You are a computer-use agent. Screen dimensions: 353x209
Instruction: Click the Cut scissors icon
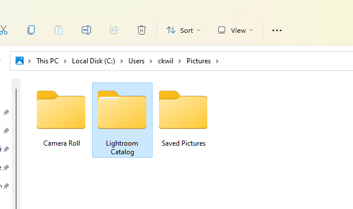(3, 30)
